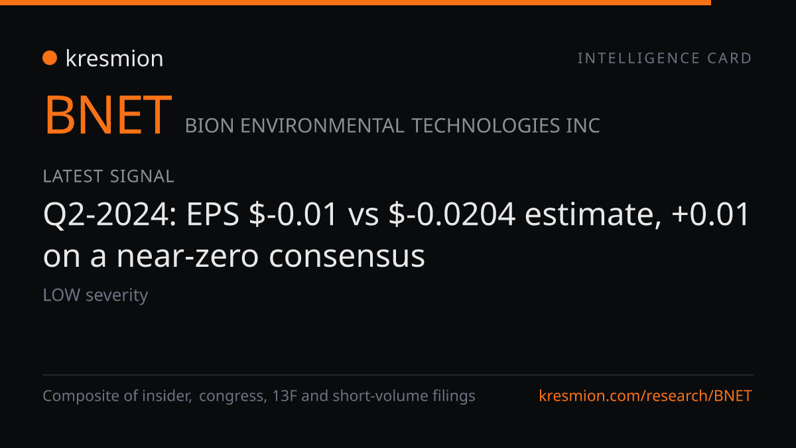Click the horizontal divider above the footer
Viewport: 796px width, 448px height.
point(398,375)
